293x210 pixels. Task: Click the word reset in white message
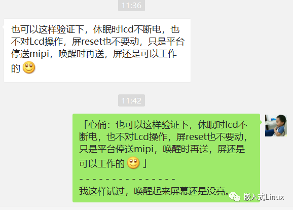[x=92, y=42]
